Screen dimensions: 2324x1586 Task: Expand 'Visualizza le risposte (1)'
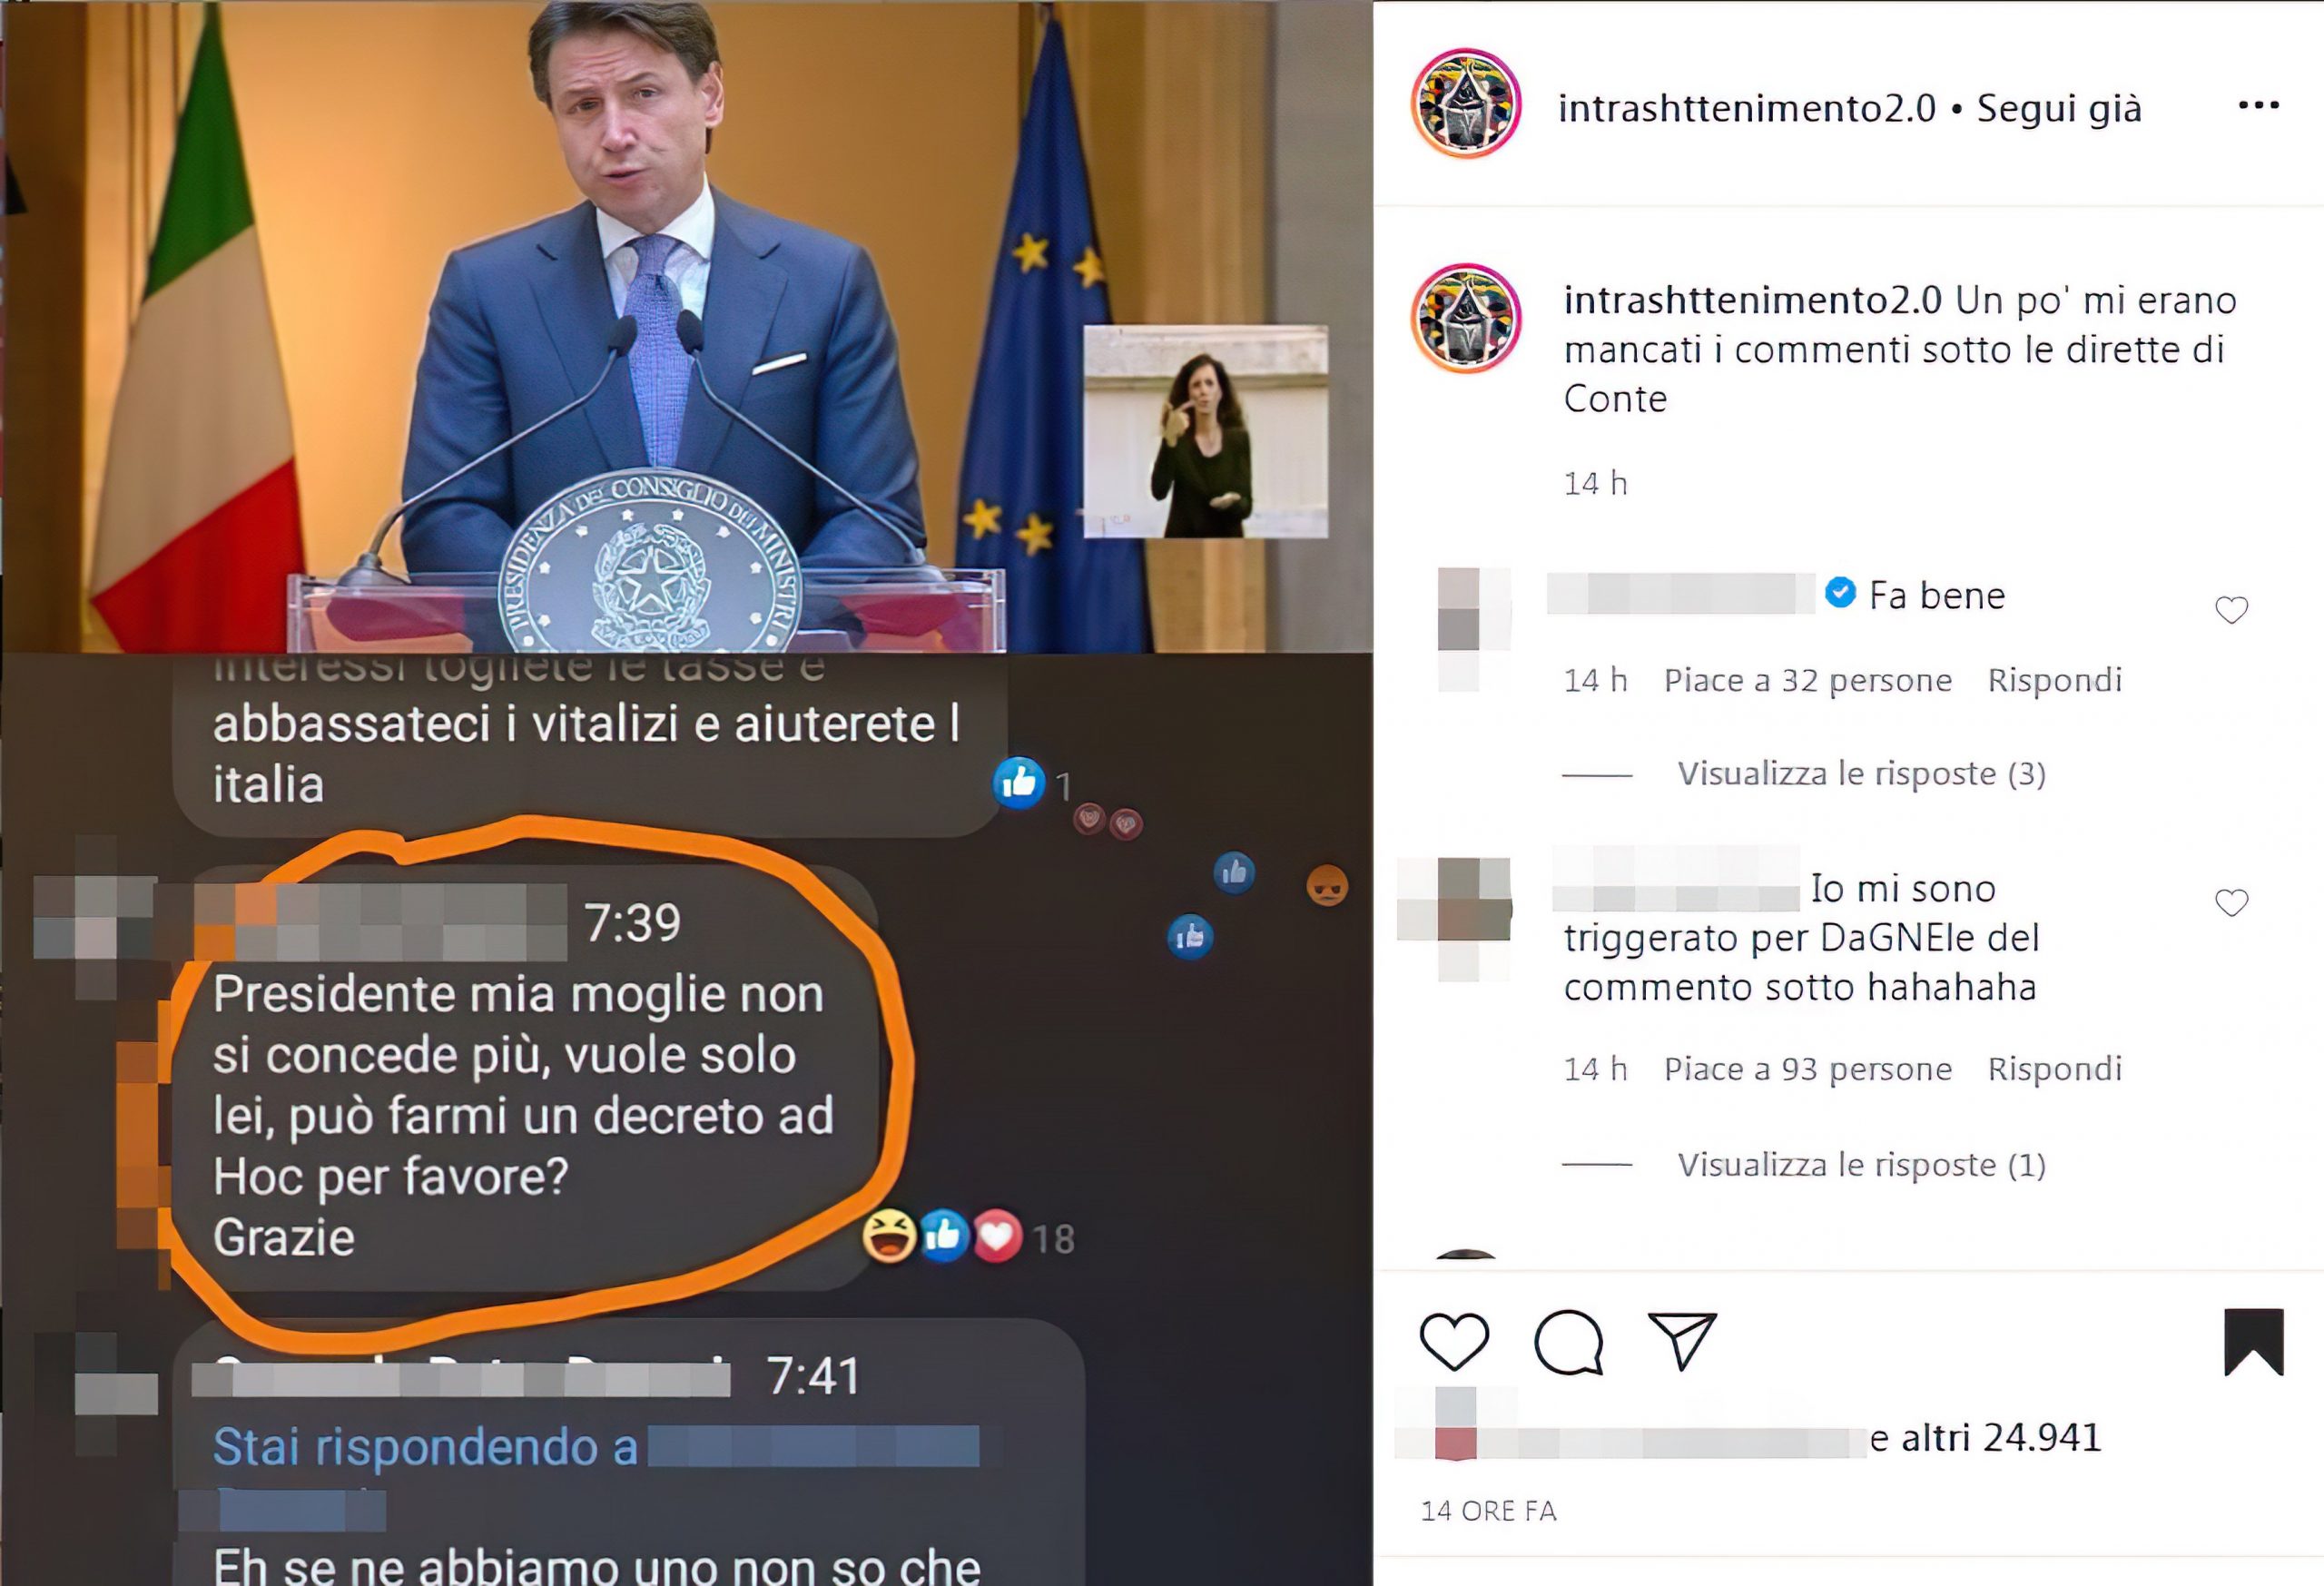click(x=1861, y=1164)
